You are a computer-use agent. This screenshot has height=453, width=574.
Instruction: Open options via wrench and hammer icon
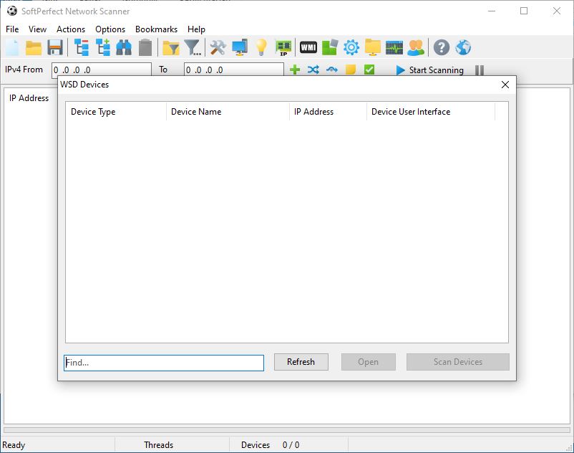[x=218, y=47]
